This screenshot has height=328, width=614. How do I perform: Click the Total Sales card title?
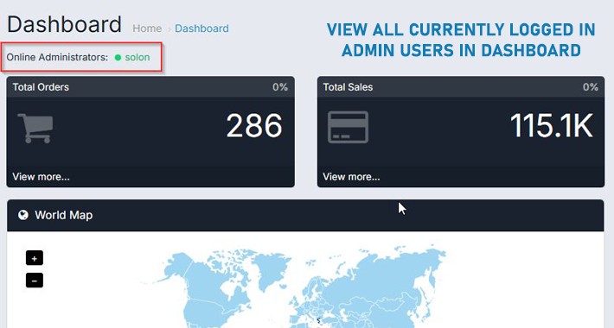click(348, 87)
